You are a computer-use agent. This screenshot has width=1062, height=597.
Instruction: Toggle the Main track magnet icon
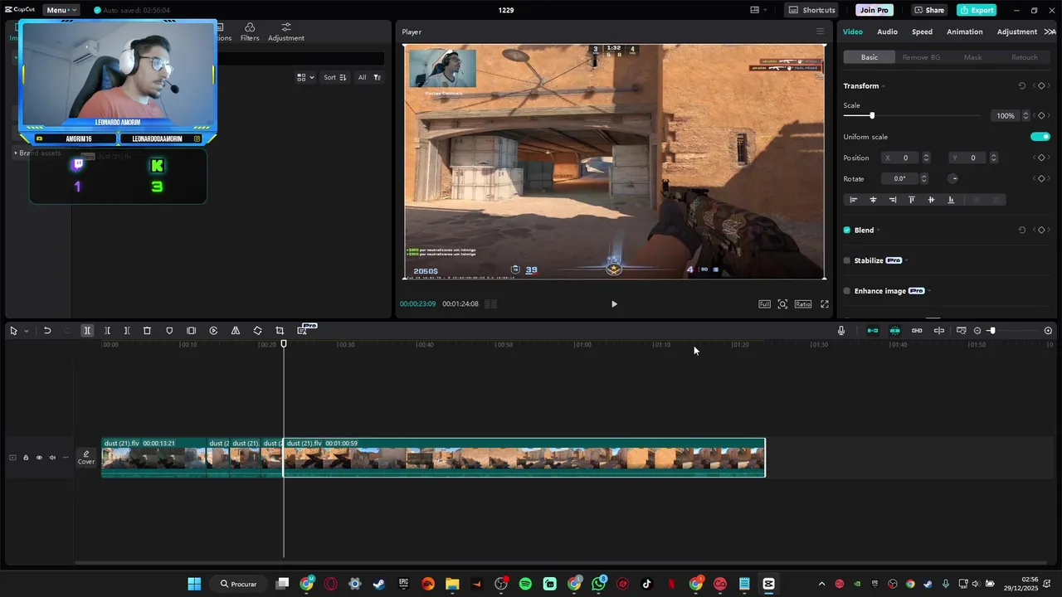click(x=873, y=331)
